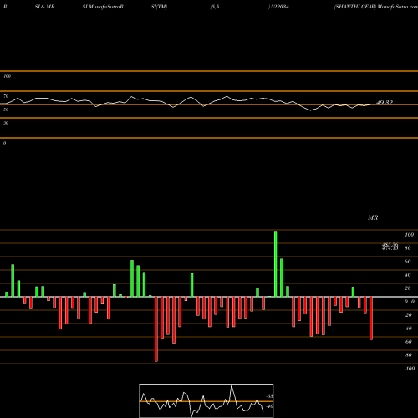Click the -60 label on the MR axis
418x418 pixels.
click(x=408, y=342)
